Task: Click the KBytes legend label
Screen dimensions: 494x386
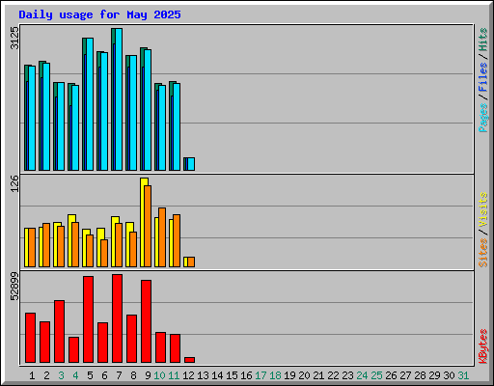Action: (483, 346)
